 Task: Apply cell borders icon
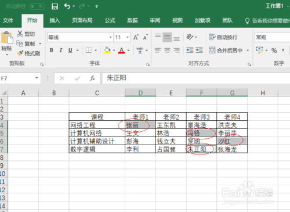tap(89, 50)
